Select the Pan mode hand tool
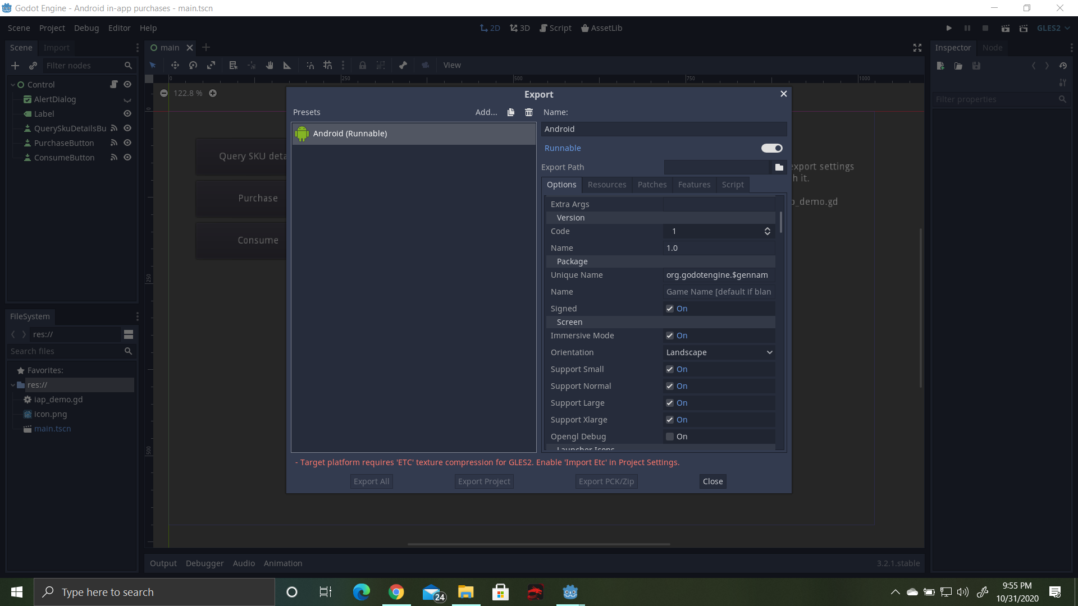1078x606 pixels. click(x=269, y=65)
